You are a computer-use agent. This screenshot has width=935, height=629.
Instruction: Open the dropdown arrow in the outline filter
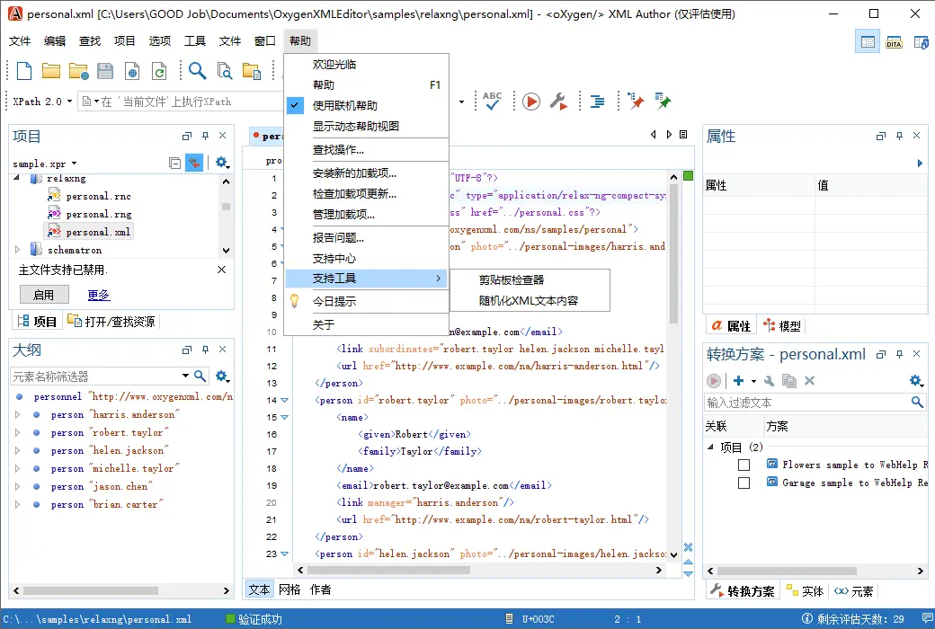[185, 376]
